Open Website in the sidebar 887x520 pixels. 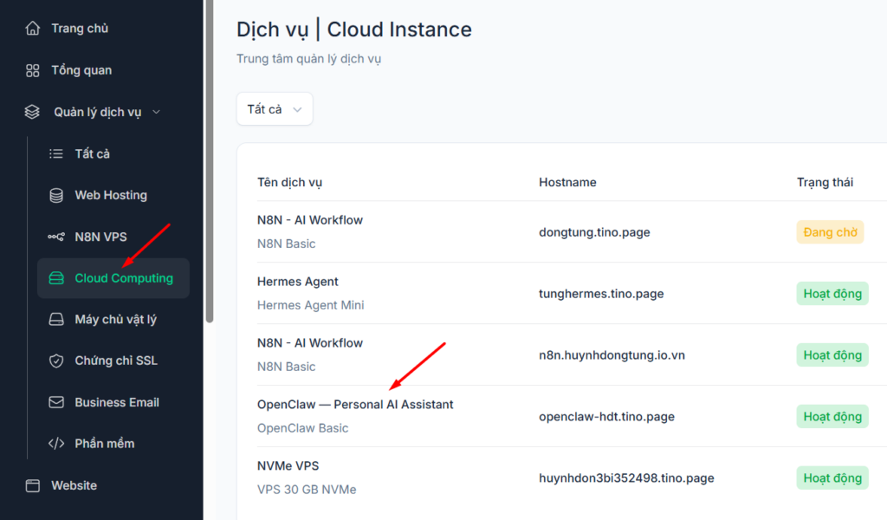coord(74,485)
